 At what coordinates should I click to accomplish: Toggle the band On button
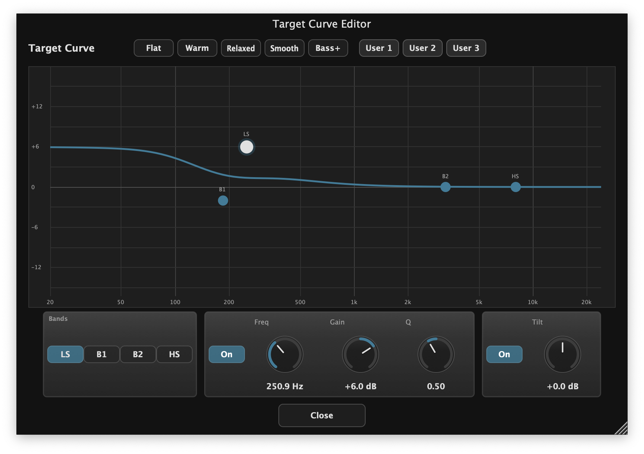pos(227,354)
